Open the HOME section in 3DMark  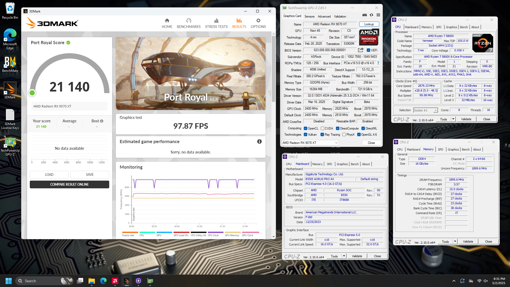point(167,23)
